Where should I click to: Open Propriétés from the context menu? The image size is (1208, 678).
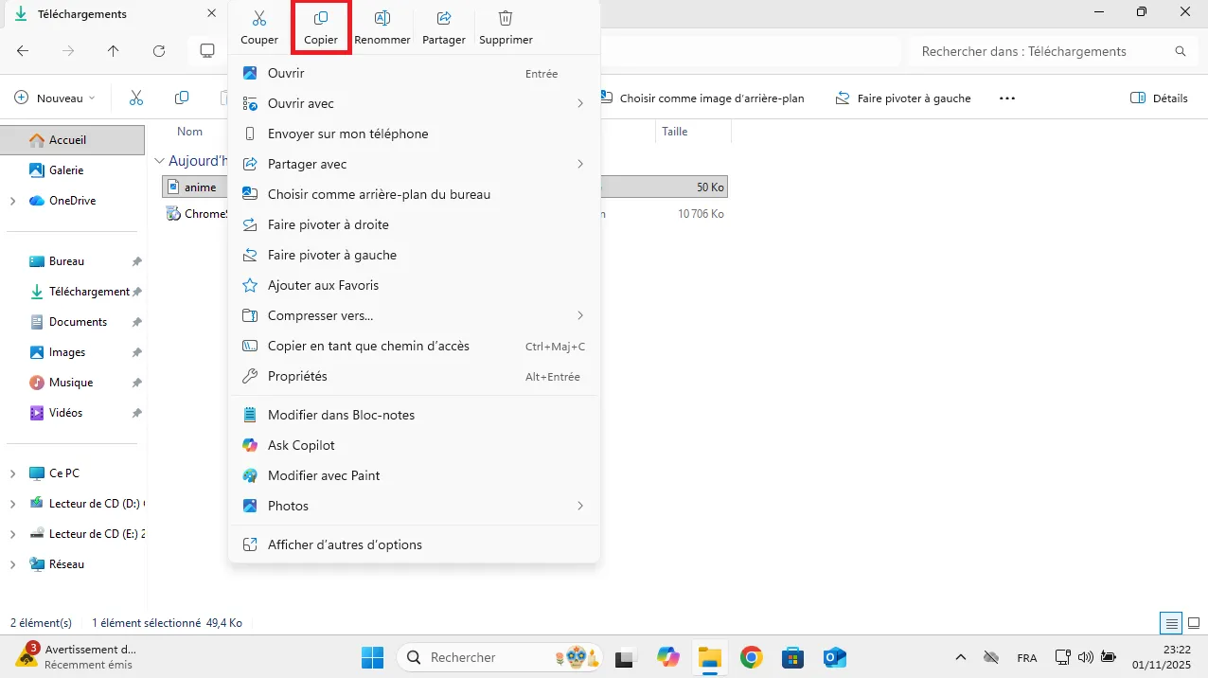tap(297, 376)
